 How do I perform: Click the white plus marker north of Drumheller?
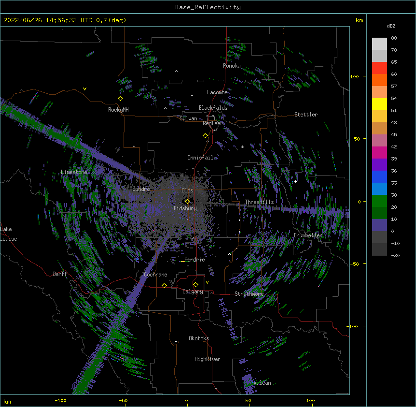[x=295, y=181]
